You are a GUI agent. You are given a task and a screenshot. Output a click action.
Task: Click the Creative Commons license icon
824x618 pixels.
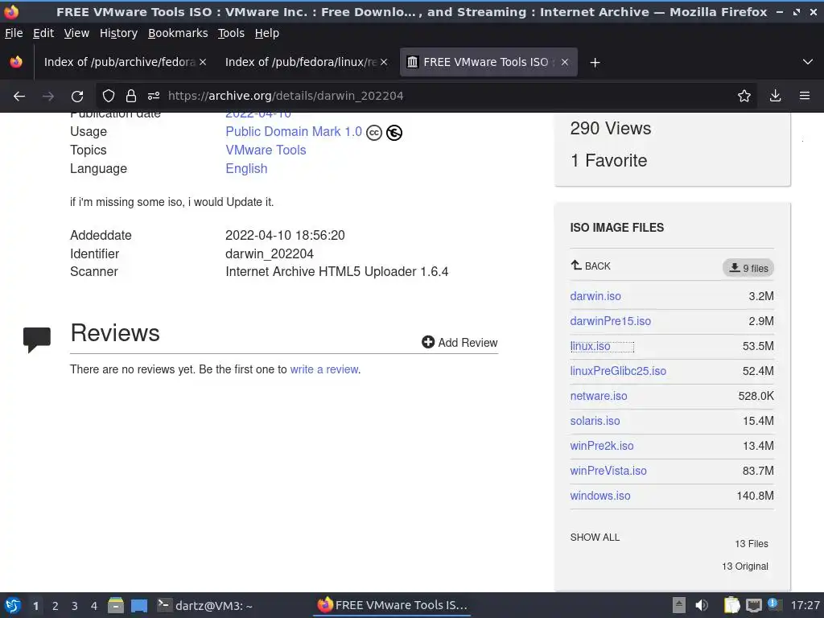pyautogui.click(x=374, y=133)
